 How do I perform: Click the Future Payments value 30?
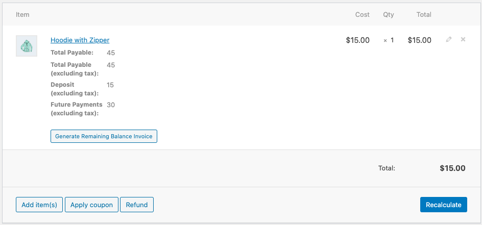(x=111, y=105)
